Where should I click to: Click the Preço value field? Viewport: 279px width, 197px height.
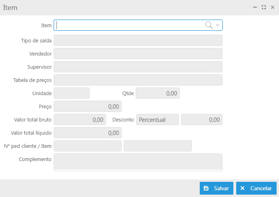click(88, 106)
